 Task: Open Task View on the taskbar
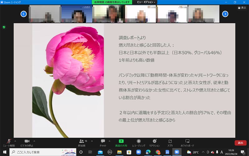[90, 152]
